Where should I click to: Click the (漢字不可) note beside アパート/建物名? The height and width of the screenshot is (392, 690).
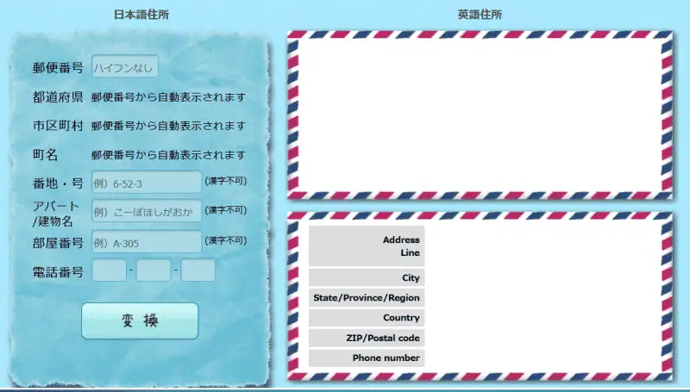pos(226,210)
